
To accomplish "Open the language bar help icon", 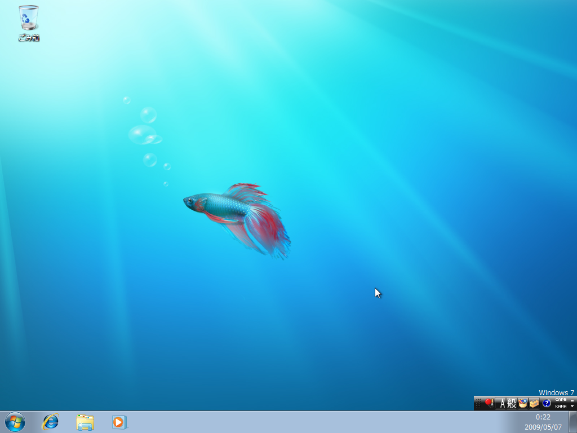I will tap(547, 404).
